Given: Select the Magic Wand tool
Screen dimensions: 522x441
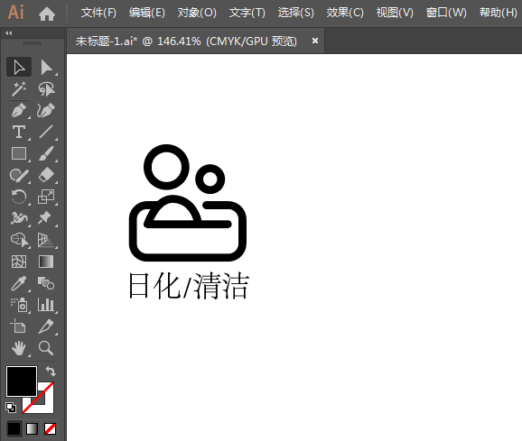Looking at the screenshot, I should coord(19,88).
